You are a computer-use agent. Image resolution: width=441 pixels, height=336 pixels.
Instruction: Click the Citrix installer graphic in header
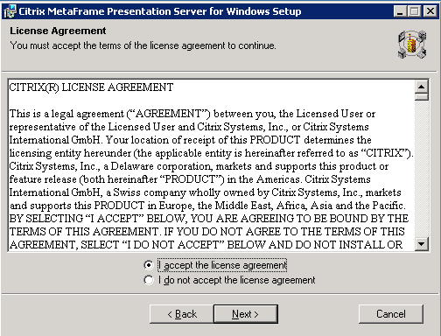coord(412,45)
